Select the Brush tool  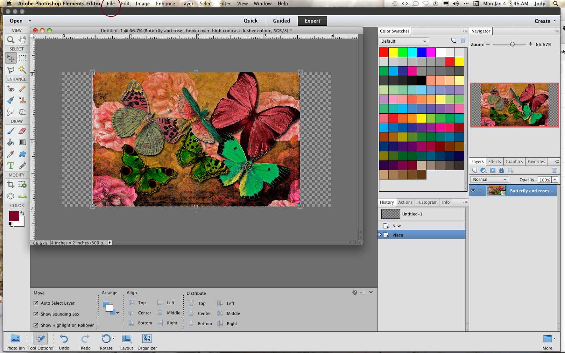pyautogui.click(x=11, y=131)
